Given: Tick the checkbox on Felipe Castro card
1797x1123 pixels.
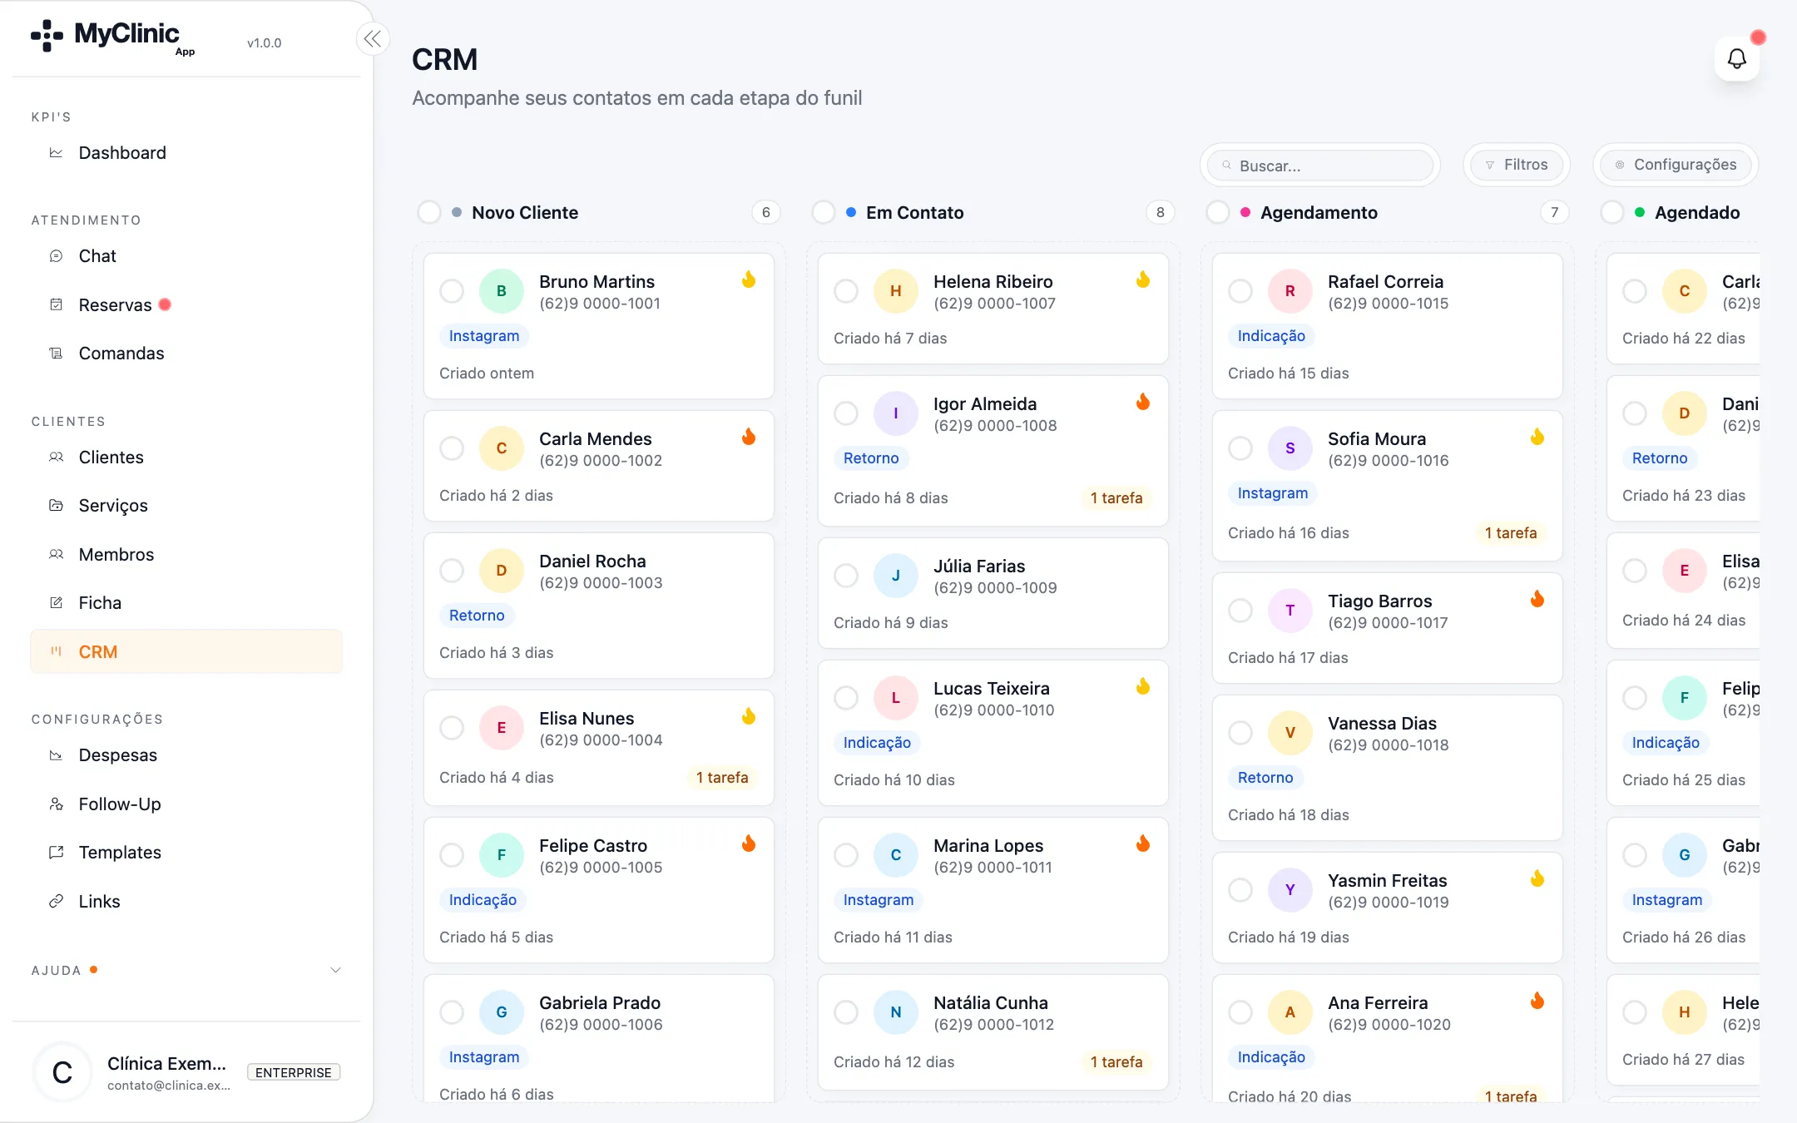Looking at the screenshot, I should pyautogui.click(x=452, y=855).
